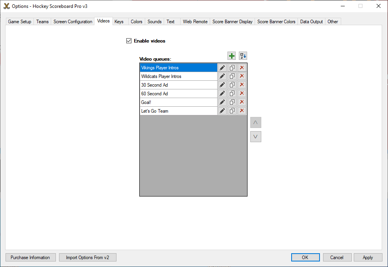Image resolution: width=388 pixels, height=267 pixels.
Task: Edit the Goal! video queue
Action: coord(222,102)
